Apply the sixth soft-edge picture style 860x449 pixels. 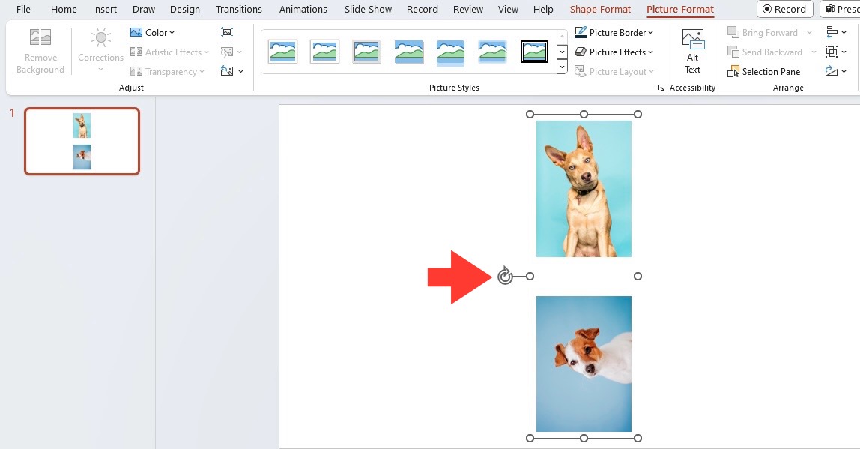point(492,52)
